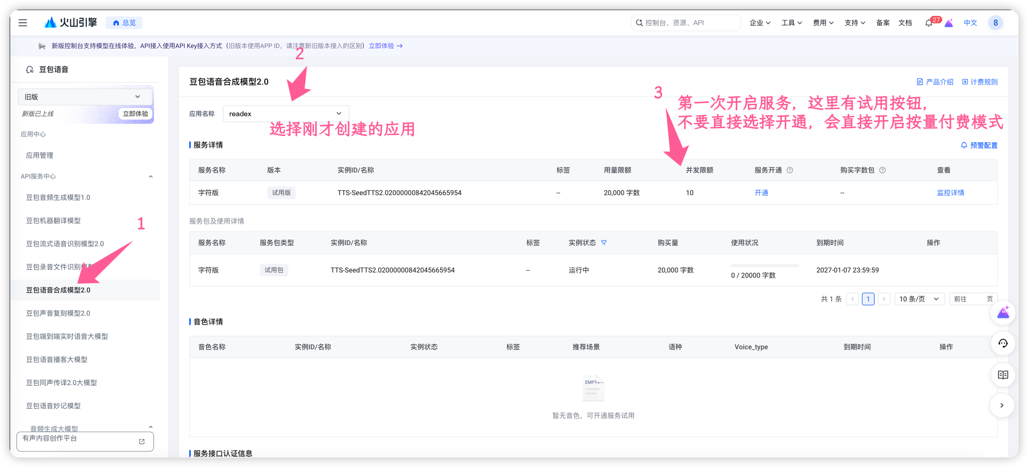This screenshot has height=467, width=1028.
Task: Open the 企业 dropdown menu
Action: 760,23
